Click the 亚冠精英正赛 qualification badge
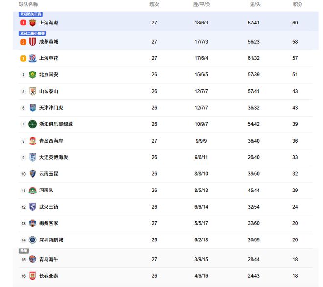This screenshot has width=323, height=287. click(30, 14)
